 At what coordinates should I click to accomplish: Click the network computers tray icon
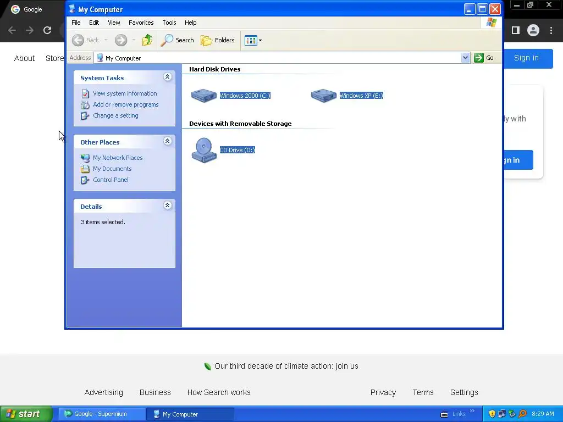point(501,414)
